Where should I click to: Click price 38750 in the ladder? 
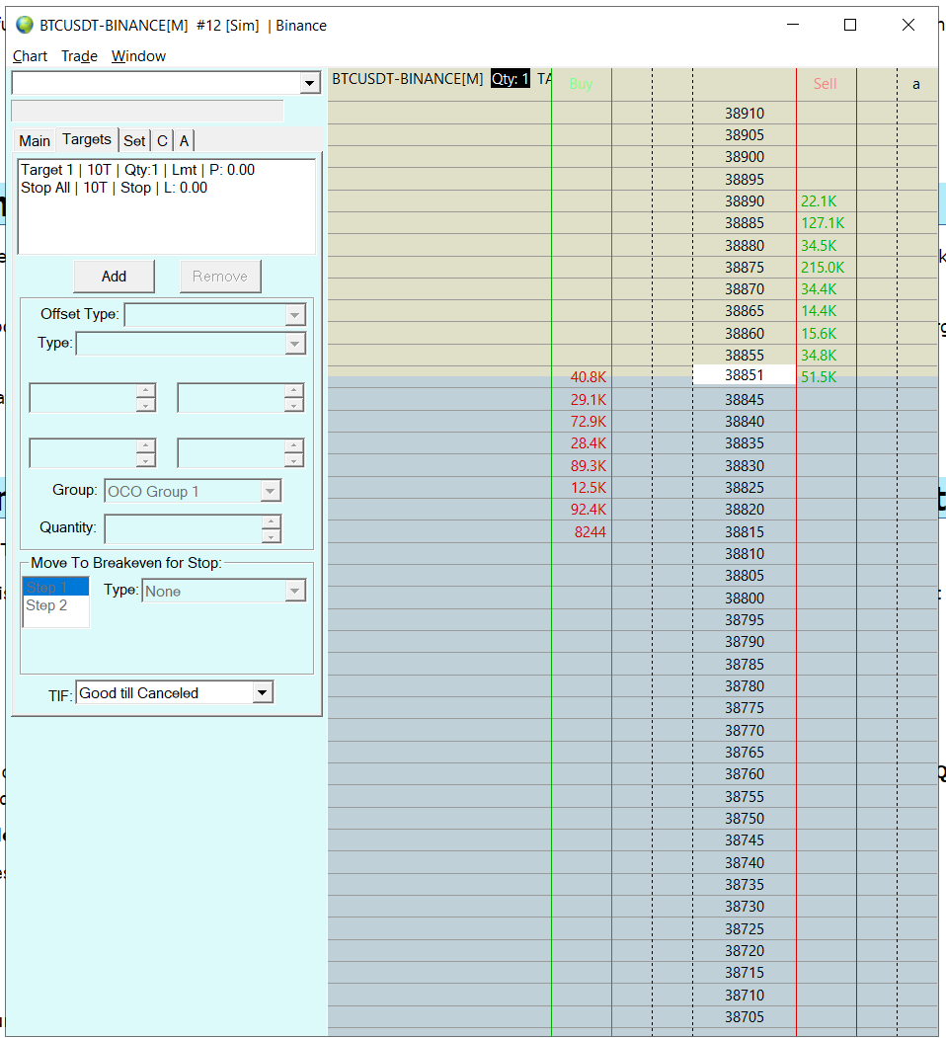[x=745, y=818]
